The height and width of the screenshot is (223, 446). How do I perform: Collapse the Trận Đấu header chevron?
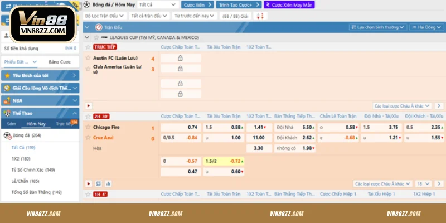click(x=87, y=27)
